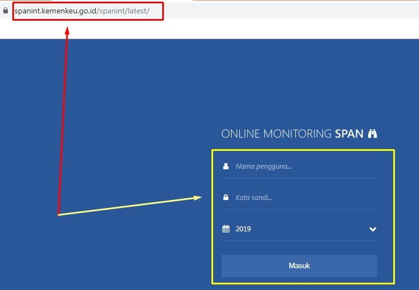The width and height of the screenshot is (419, 290).
Task: Open the 2019 year dropdown
Action: pos(299,229)
